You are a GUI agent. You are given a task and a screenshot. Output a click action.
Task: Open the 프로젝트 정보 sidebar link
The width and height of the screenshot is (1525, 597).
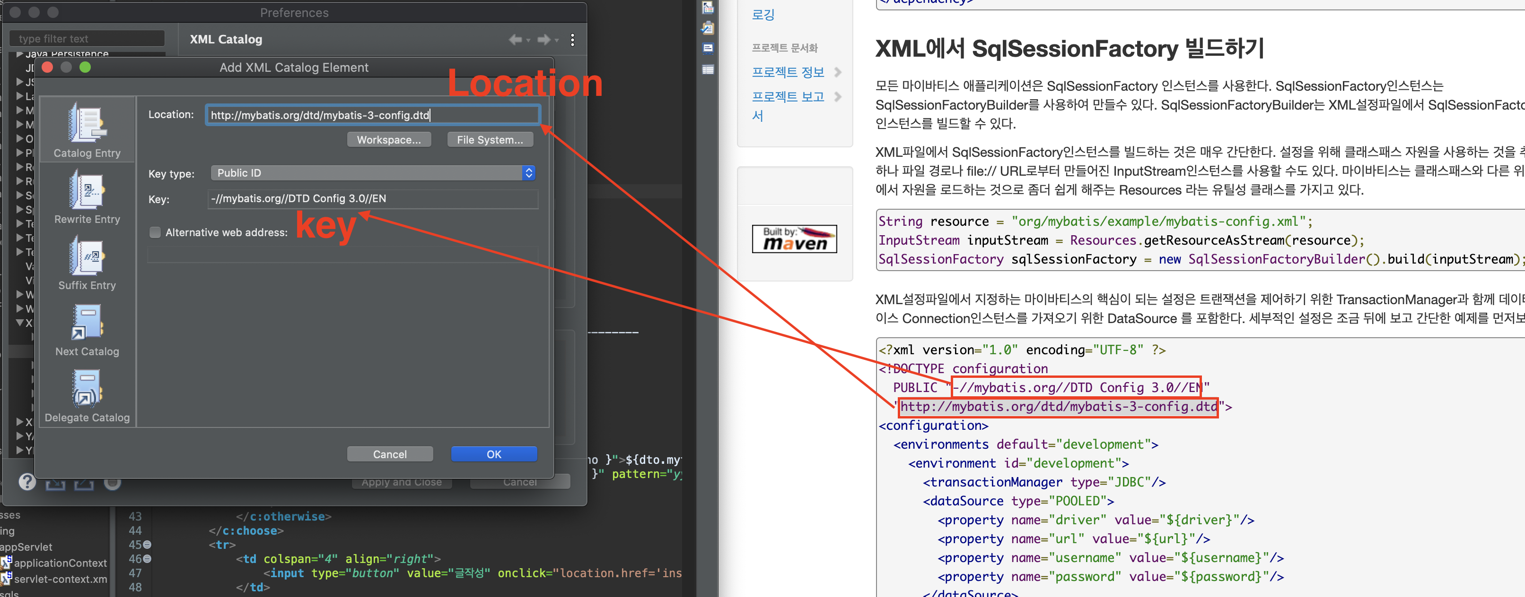coord(788,72)
